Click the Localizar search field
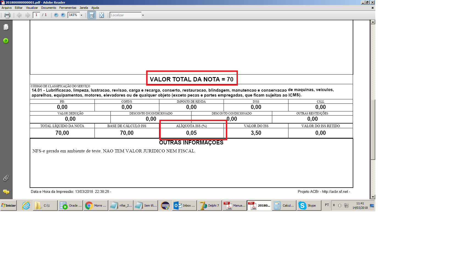 click(126, 15)
